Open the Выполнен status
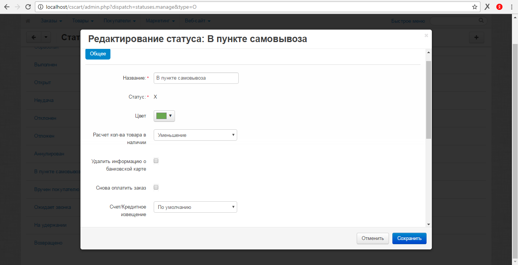The image size is (518, 265). coord(46,65)
